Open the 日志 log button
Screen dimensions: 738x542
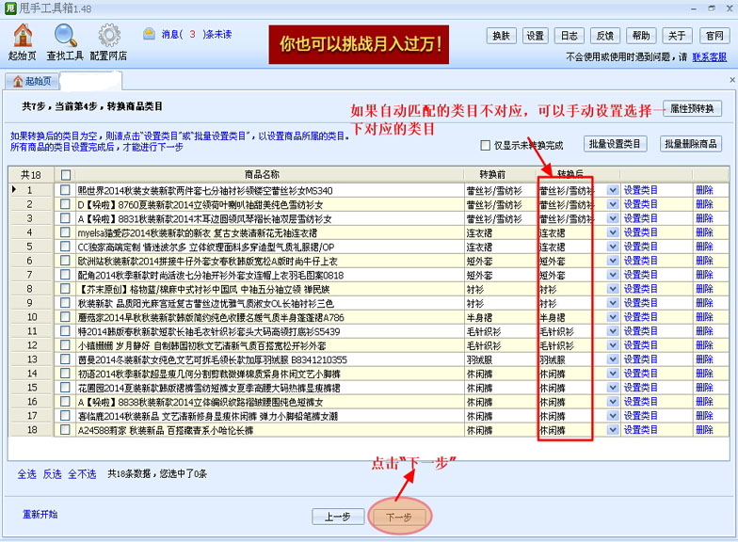569,36
